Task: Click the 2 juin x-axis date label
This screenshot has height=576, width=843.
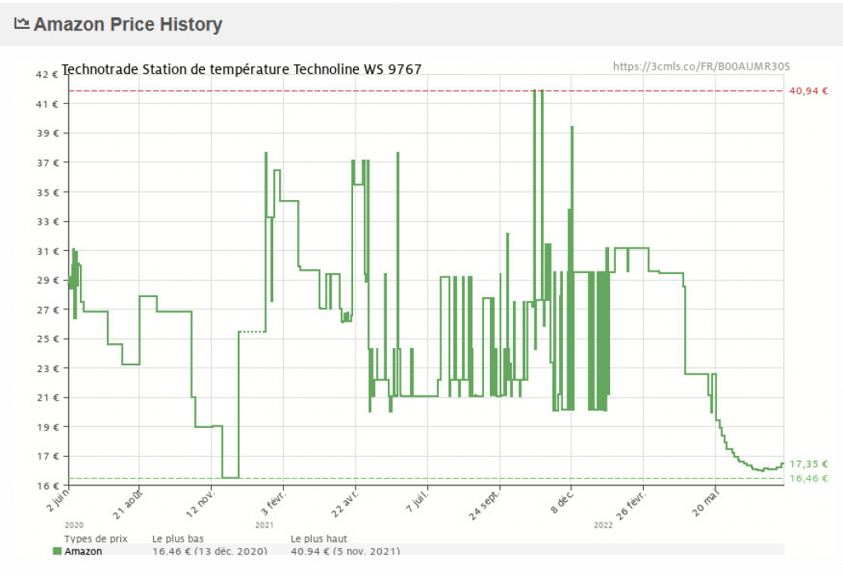Action: click(58, 499)
